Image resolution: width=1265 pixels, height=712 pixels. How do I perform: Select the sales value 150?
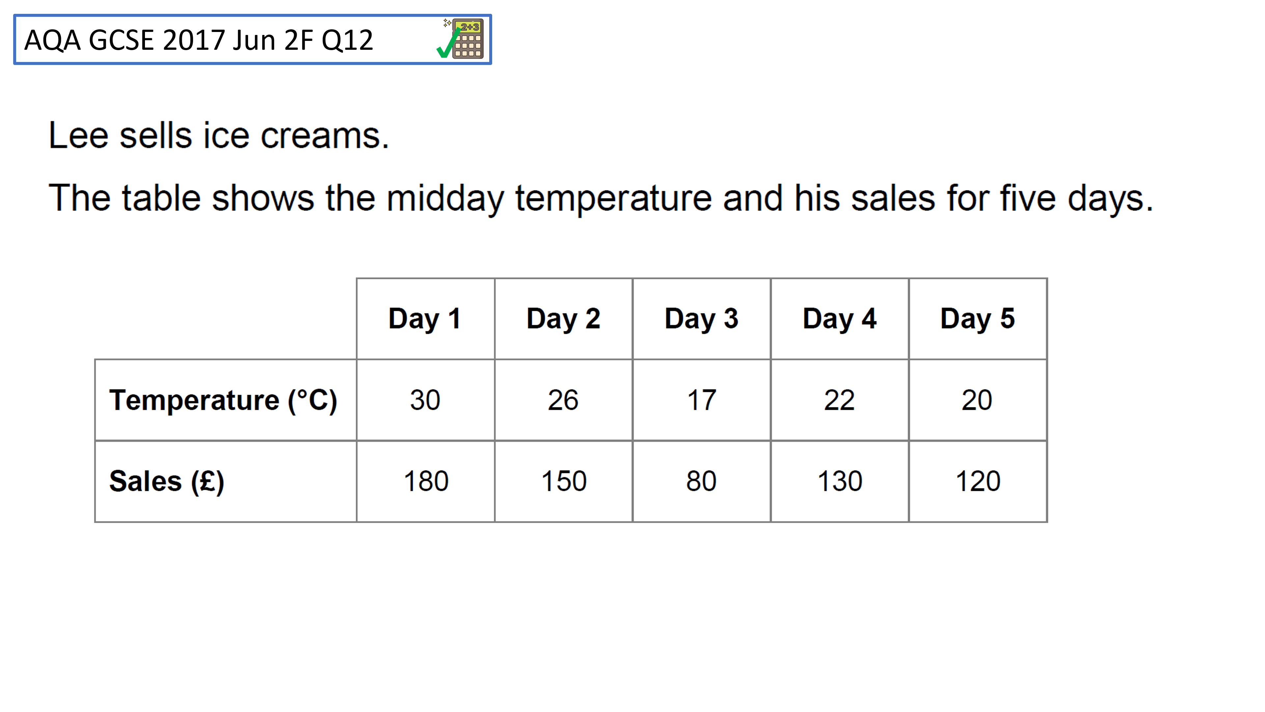(563, 481)
